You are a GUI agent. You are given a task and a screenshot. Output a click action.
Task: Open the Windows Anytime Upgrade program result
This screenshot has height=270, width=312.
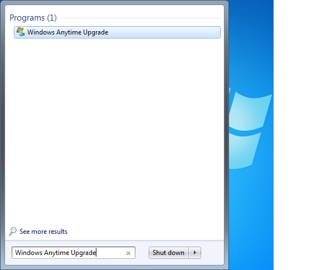(x=117, y=32)
